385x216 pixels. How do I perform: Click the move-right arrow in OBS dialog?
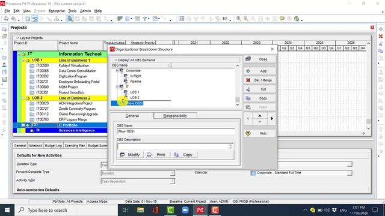272,119
